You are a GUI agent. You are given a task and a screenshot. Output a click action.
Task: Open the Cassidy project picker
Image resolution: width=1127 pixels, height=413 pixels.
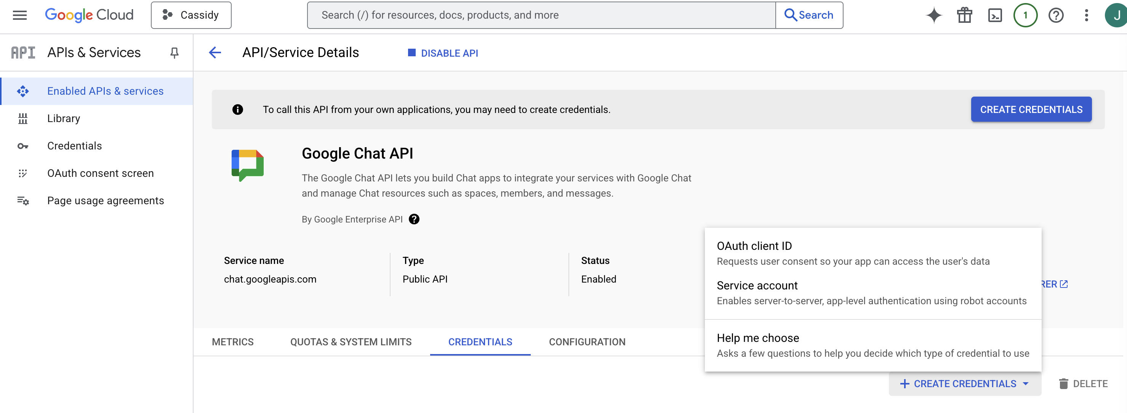coord(191,15)
